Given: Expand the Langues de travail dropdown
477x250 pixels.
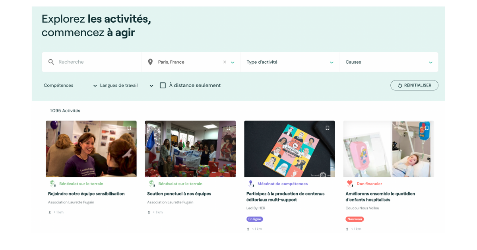Looking at the screenshot, I should 127,85.
